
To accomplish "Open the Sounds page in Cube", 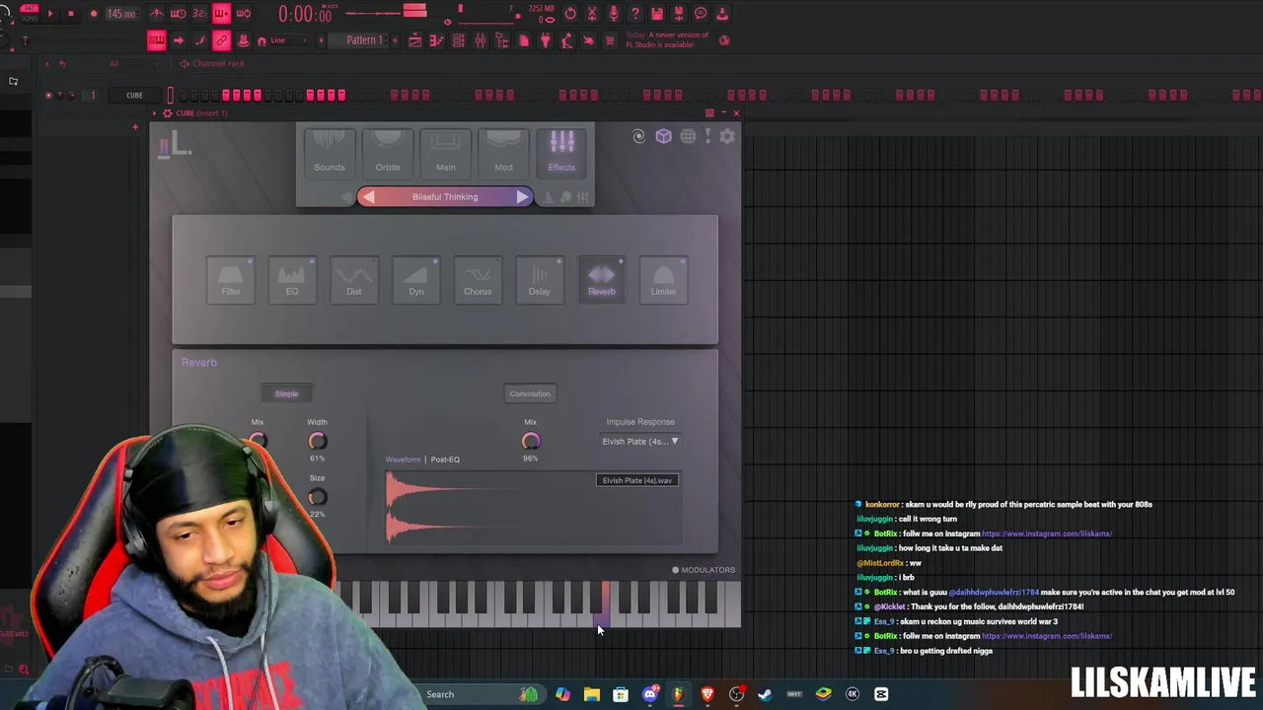I will (330, 152).
